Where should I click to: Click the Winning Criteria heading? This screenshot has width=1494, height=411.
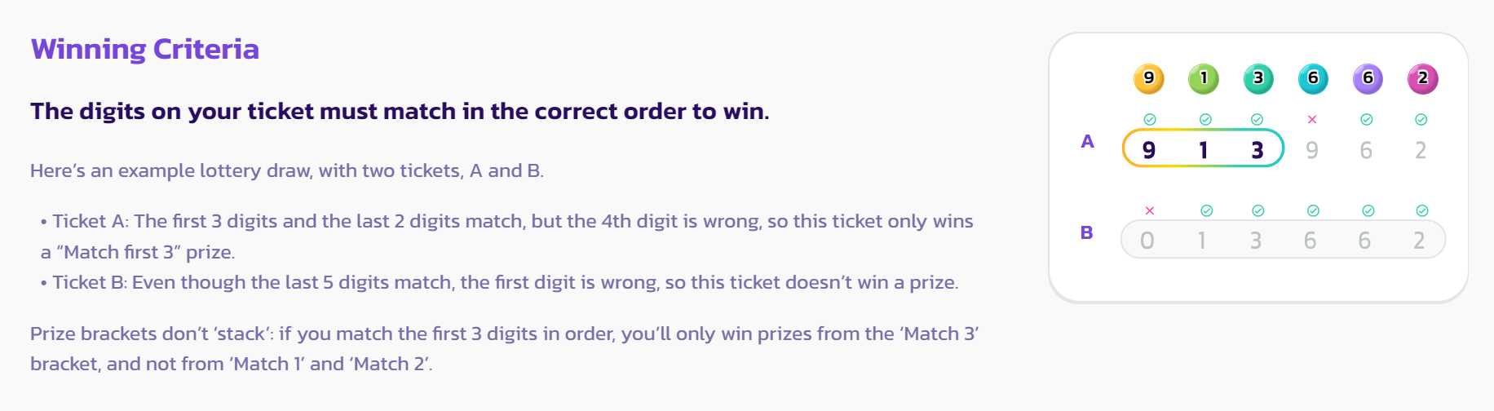tap(144, 50)
